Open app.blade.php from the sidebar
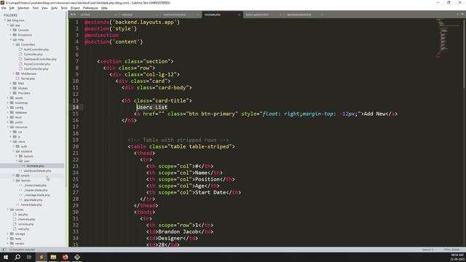 pos(33,200)
